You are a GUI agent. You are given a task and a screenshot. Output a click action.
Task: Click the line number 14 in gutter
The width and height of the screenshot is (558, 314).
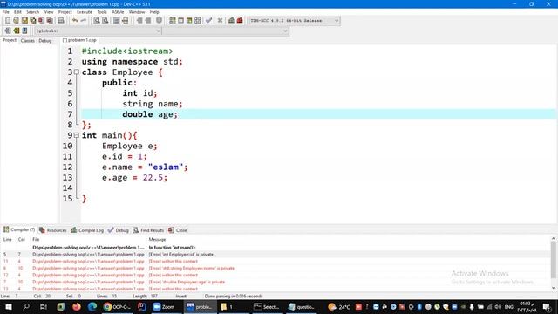tap(68, 188)
